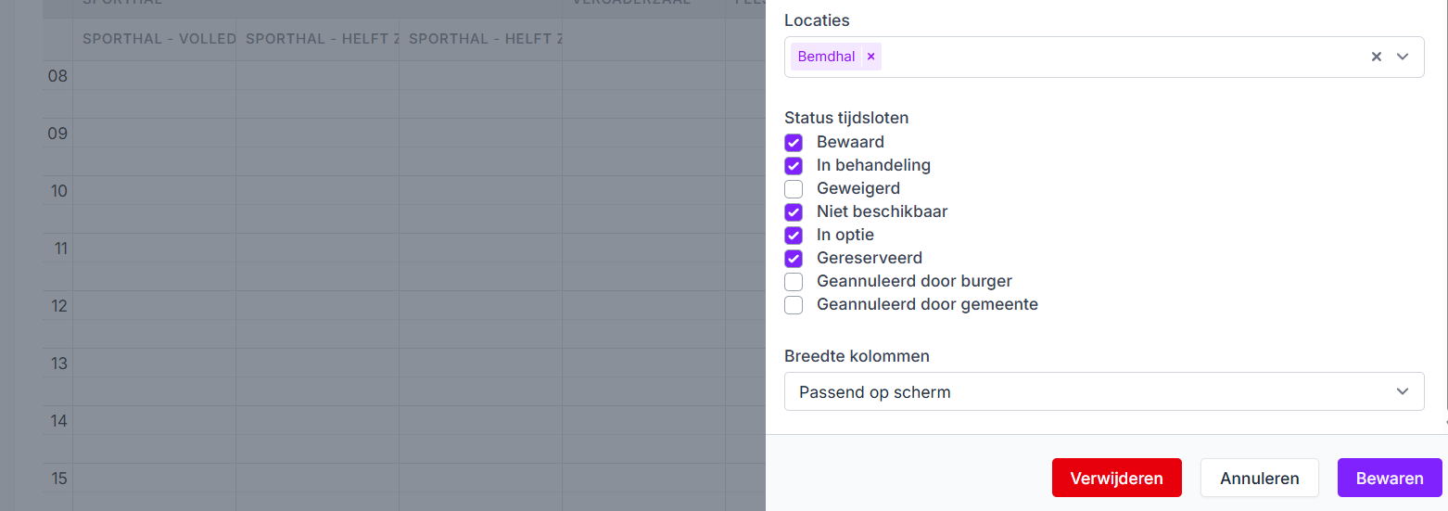
Task: Click inside the Locaties input field
Action: (x=1112, y=57)
